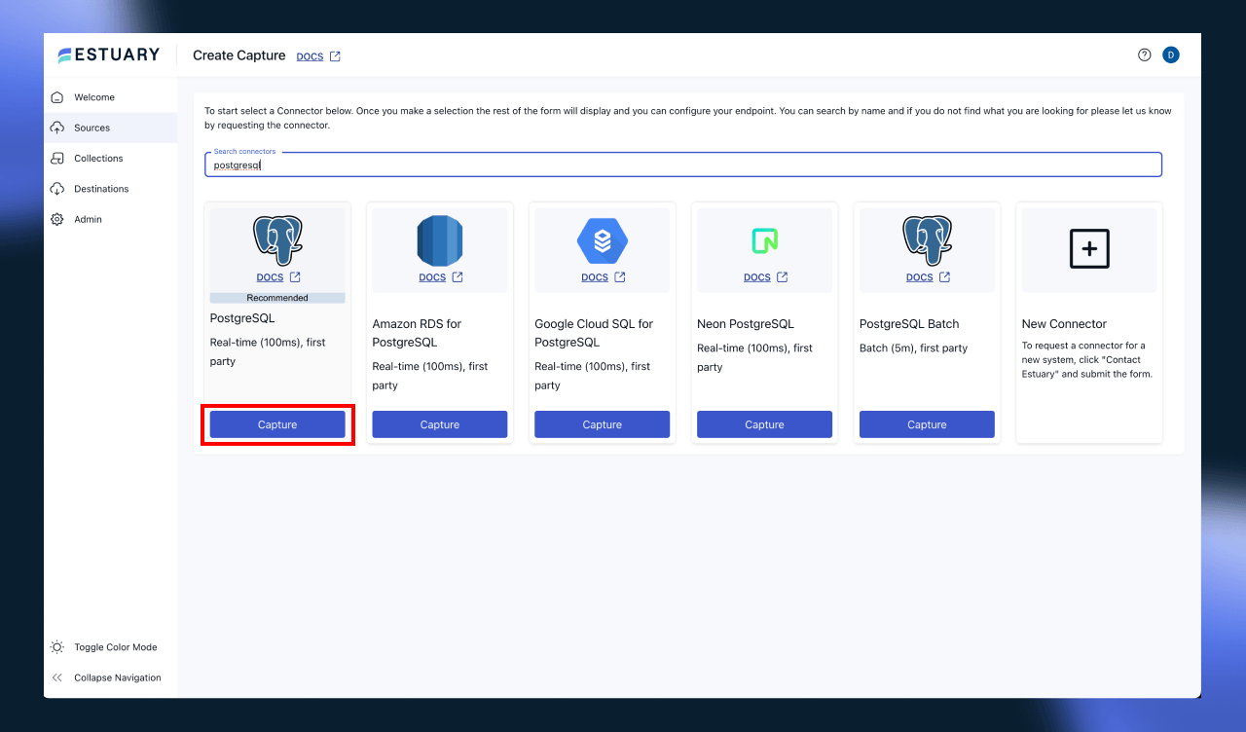Click the Recommended badge on PostgreSQL card
The image size is (1246, 732).
coord(277,298)
